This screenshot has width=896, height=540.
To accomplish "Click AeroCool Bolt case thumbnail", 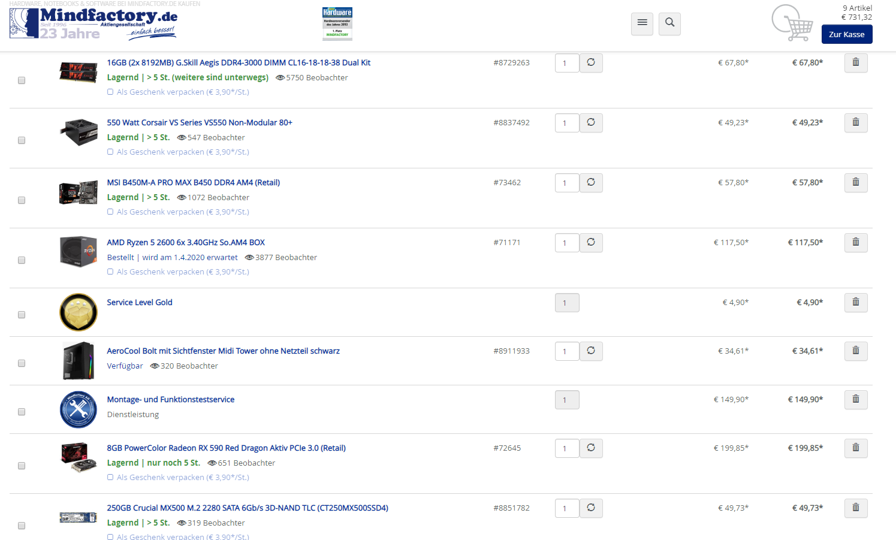I will click(79, 361).
